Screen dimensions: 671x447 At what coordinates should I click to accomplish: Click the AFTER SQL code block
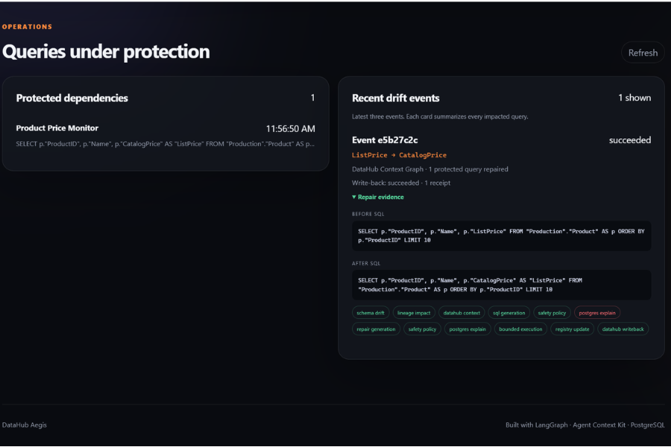[x=501, y=285]
